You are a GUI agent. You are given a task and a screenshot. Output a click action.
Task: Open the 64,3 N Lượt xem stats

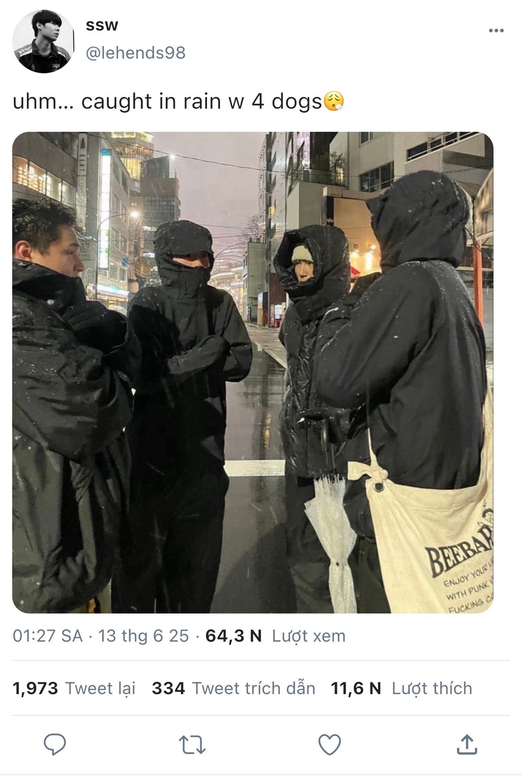(275, 636)
